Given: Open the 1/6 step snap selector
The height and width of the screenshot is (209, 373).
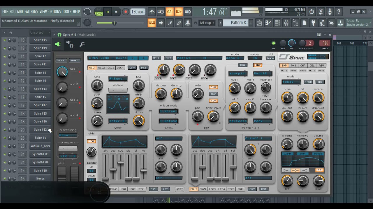Looking at the screenshot, I should coord(207,23).
